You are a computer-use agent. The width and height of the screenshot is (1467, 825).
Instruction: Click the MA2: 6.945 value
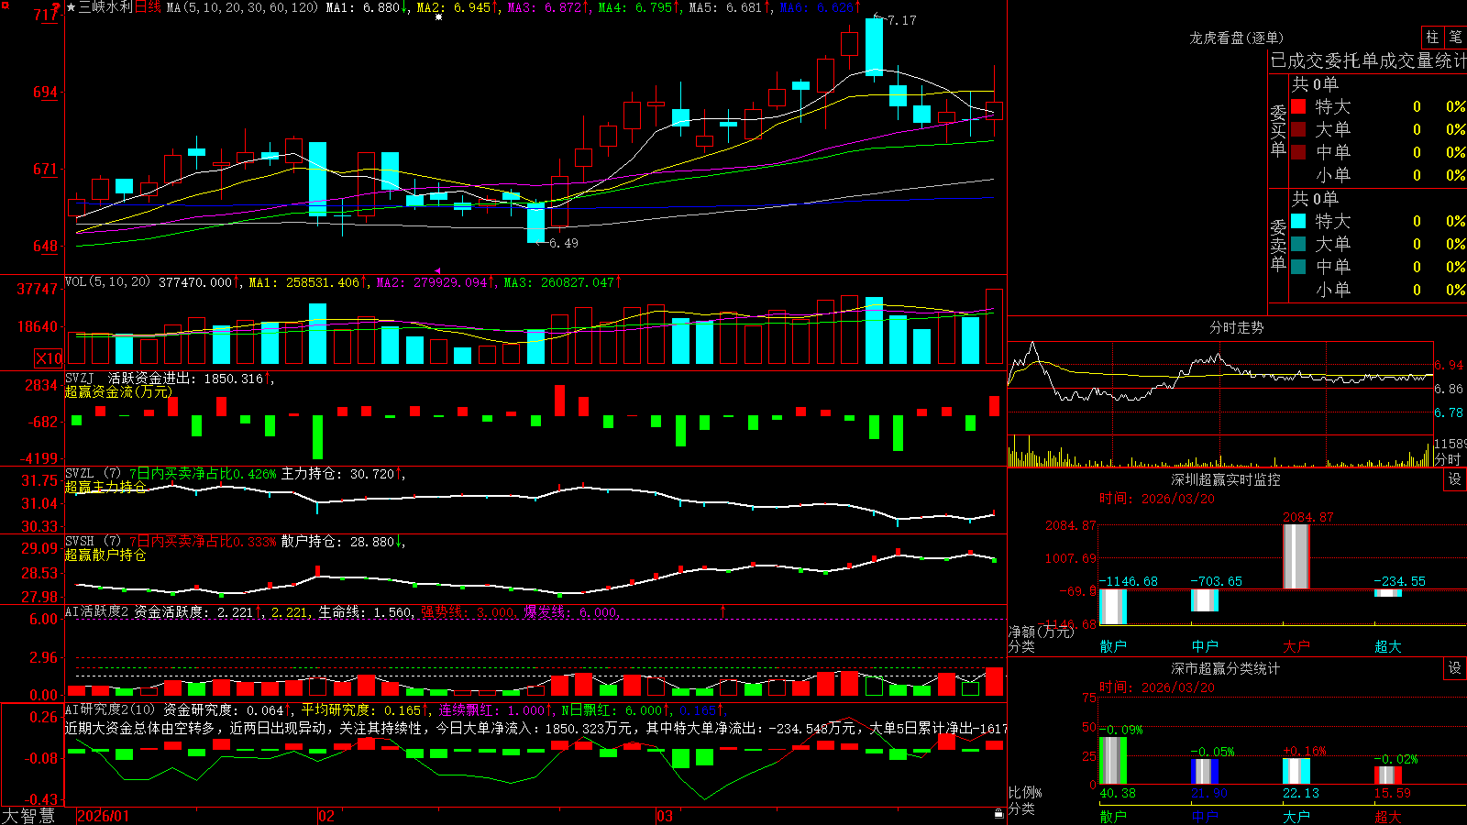[x=454, y=7]
